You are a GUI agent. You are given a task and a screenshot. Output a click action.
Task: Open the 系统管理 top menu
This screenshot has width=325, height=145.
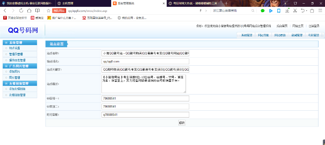coord(246,35)
